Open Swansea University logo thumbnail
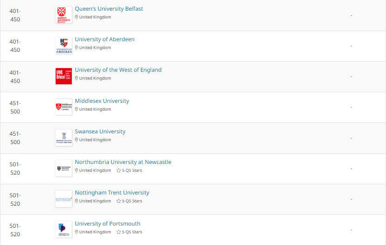386x245 pixels. pyautogui.click(x=64, y=138)
